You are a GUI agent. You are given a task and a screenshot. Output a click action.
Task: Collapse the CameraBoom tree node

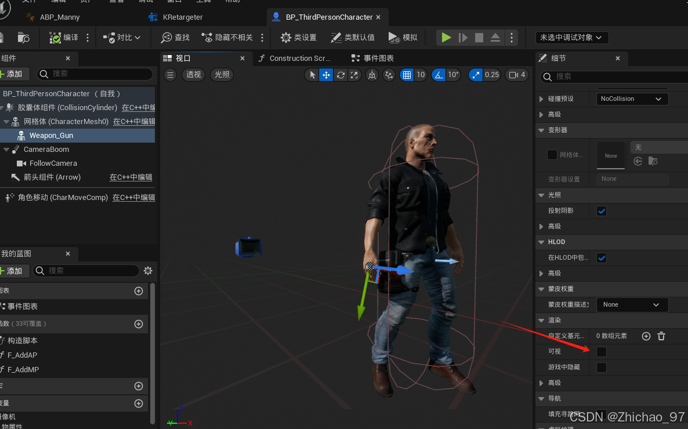point(6,150)
